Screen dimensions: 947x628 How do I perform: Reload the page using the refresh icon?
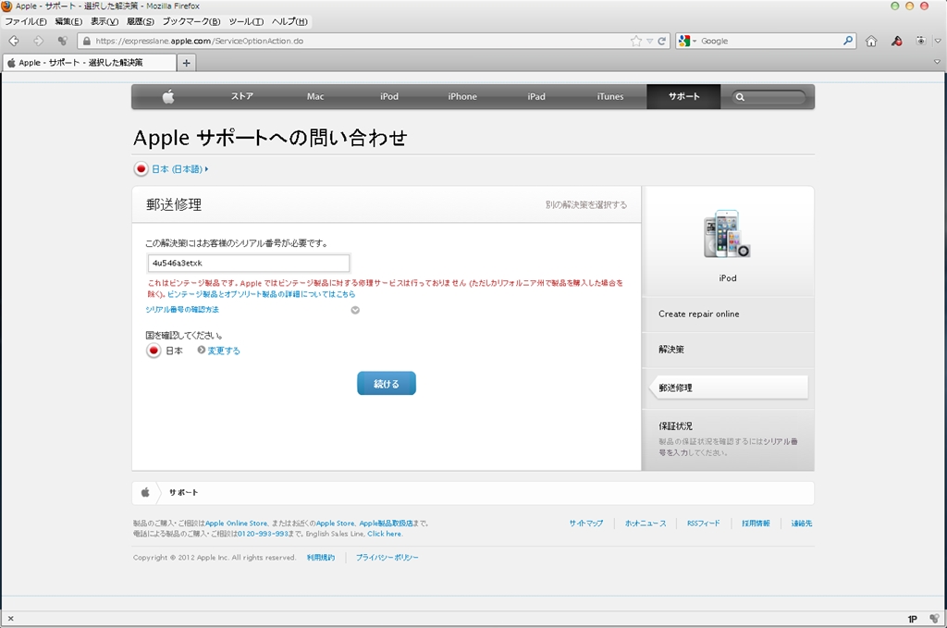pyautogui.click(x=662, y=41)
